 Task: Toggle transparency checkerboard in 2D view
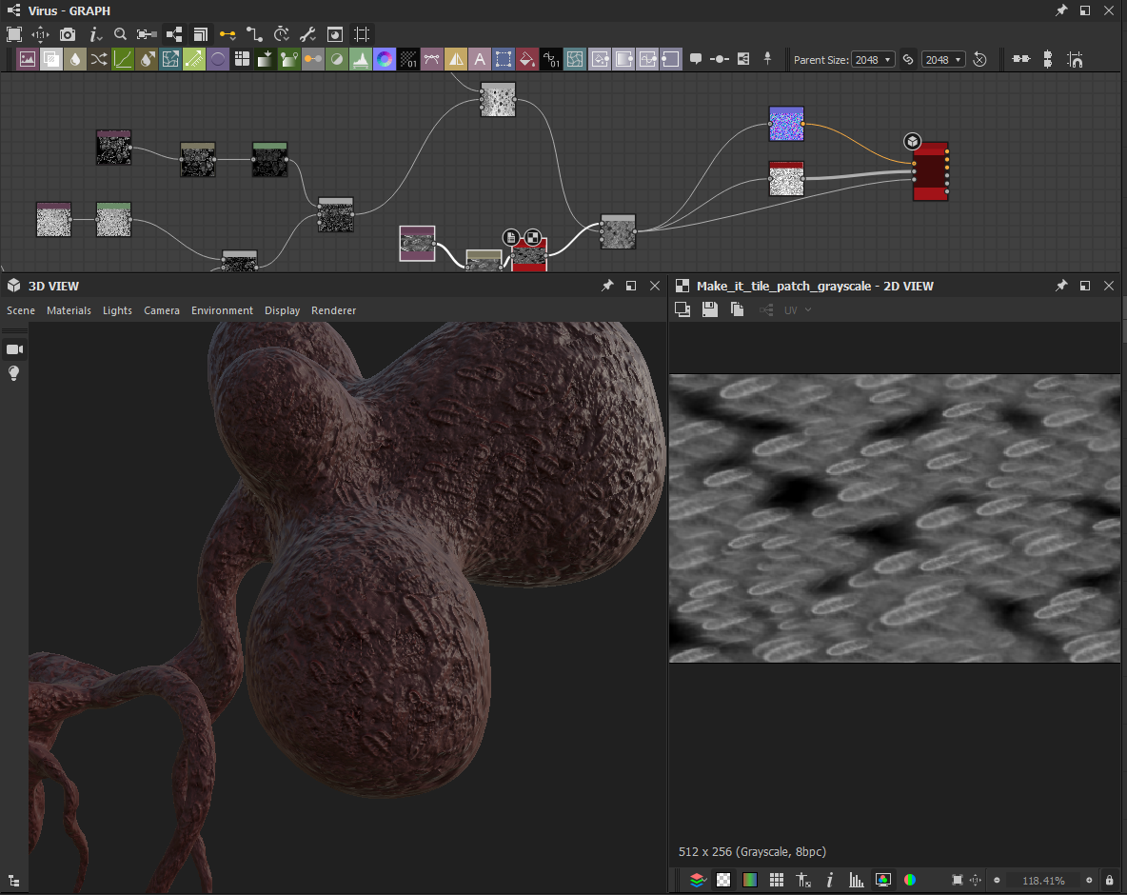pyautogui.click(x=723, y=880)
